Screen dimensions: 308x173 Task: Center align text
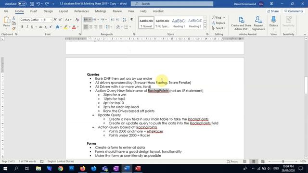point(91,27)
